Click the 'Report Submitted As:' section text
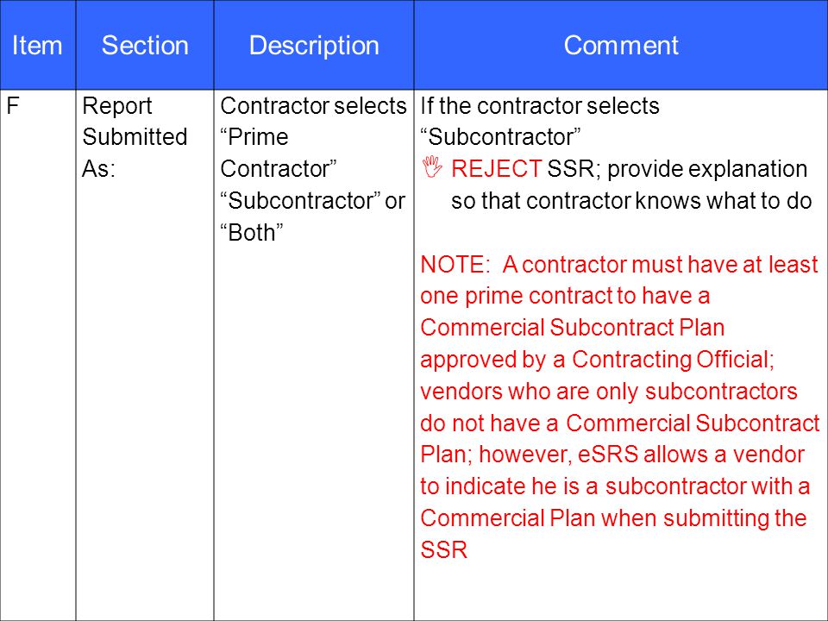This screenshot has height=621, width=828. [x=135, y=137]
